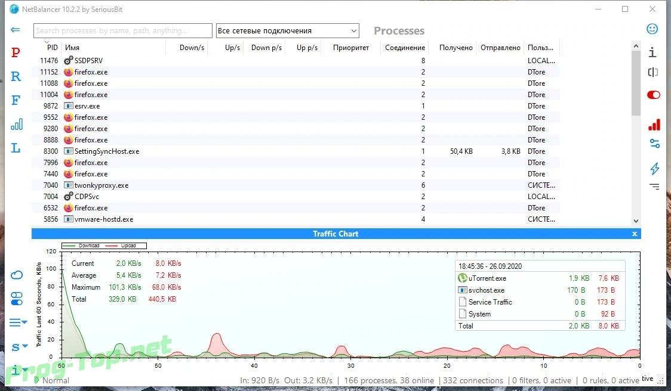
Task: Click the process list scrollbar thumb
Action: (636, 83)
